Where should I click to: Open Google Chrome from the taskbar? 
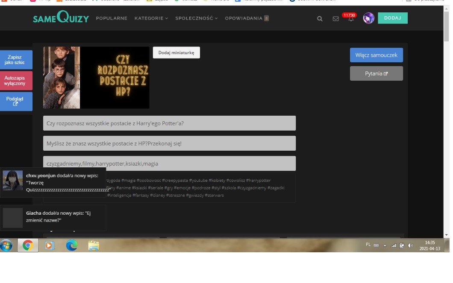tap(28, 245)
